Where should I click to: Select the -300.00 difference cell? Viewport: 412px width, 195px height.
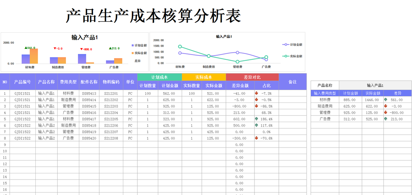[x=240, y=138]
